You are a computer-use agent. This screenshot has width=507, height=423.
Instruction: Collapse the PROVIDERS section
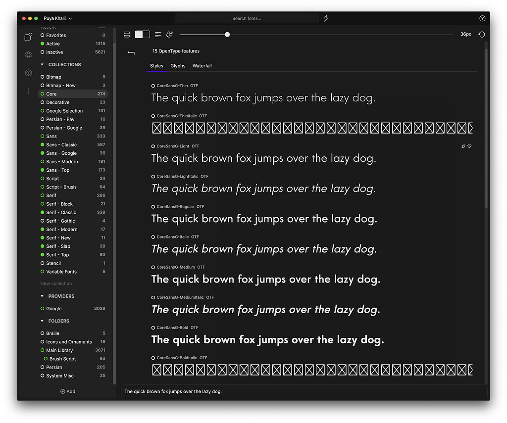tap(42, 296)
